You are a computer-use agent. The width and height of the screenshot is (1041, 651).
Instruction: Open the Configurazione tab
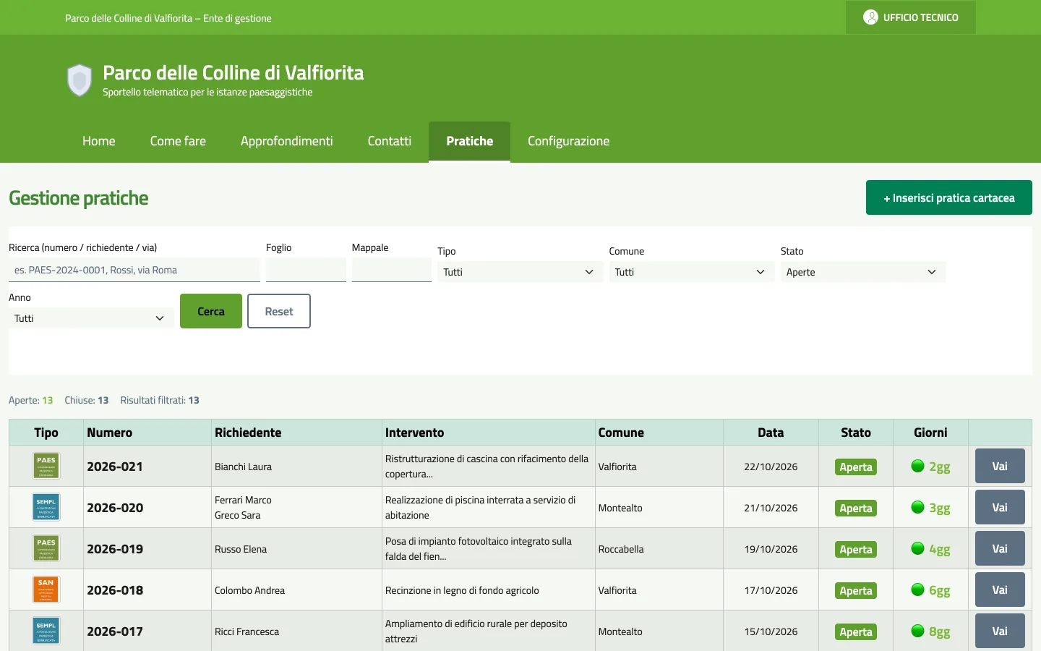click(569, 141)
